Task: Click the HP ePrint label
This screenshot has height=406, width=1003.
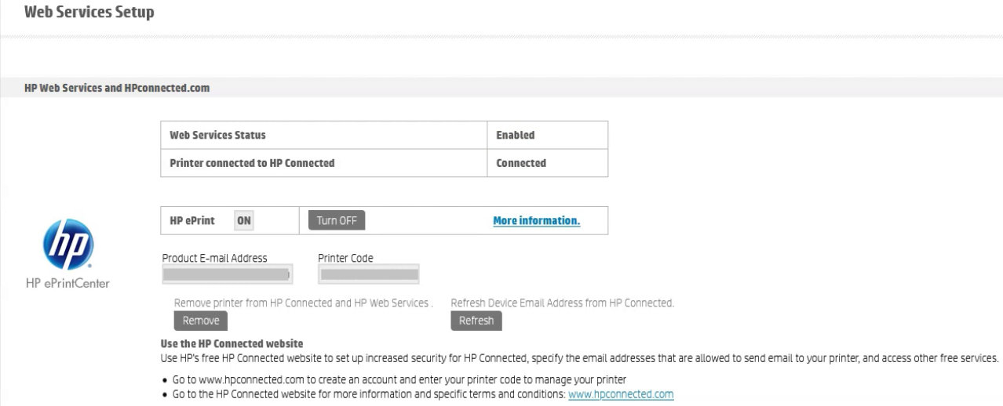Action: tap(192, 220)
